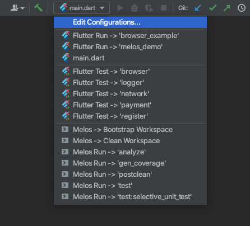Click the Stop square icon
This screenshot has width=250, height=226.
point(164,8)
